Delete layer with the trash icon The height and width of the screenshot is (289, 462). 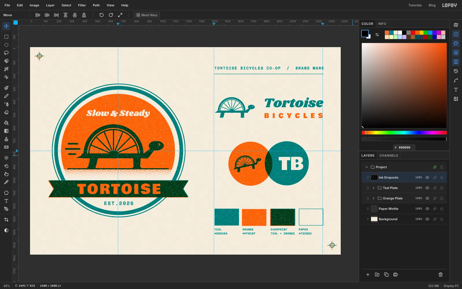click(x=441, y=275)
